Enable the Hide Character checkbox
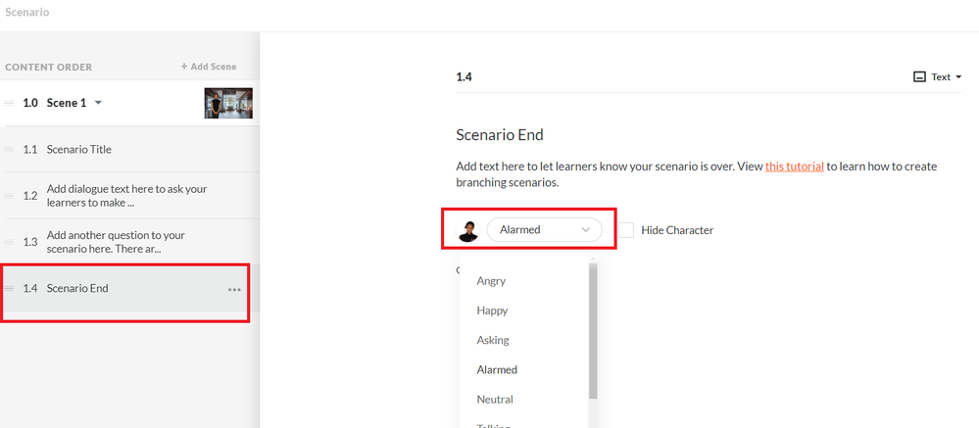Viewport: 979px width, 428px height. (626, 230)
